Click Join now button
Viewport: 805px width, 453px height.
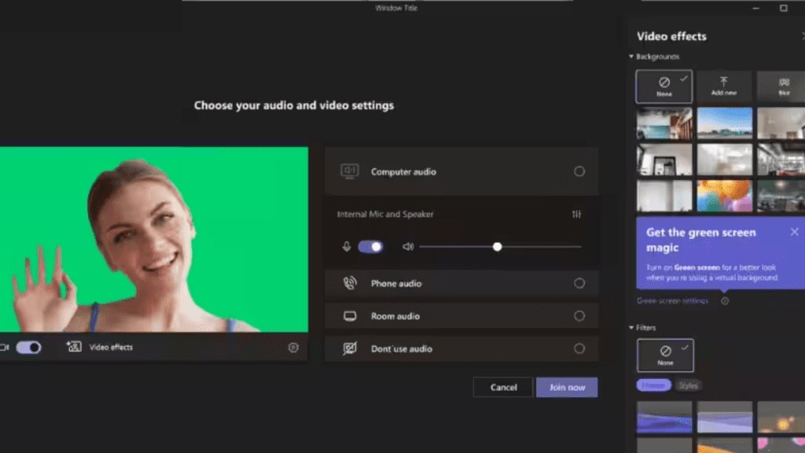point(567,387)
